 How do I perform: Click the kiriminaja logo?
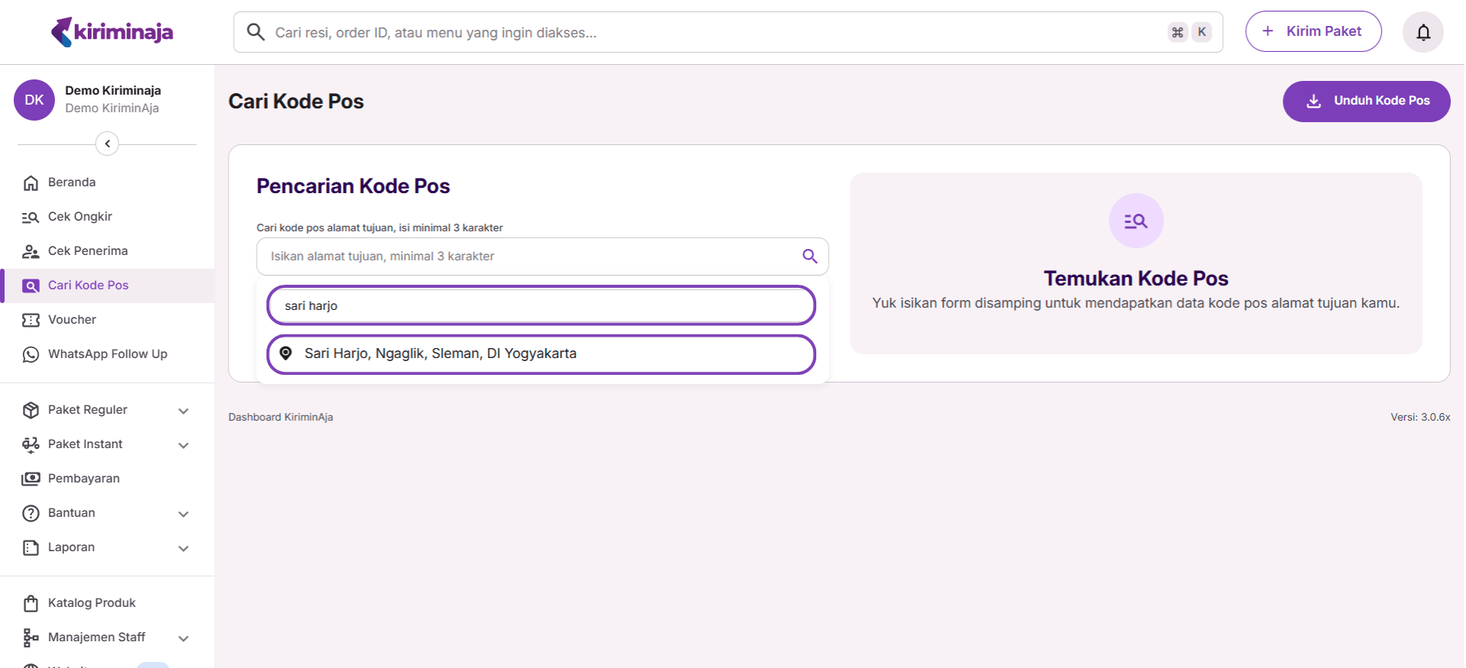112,32
